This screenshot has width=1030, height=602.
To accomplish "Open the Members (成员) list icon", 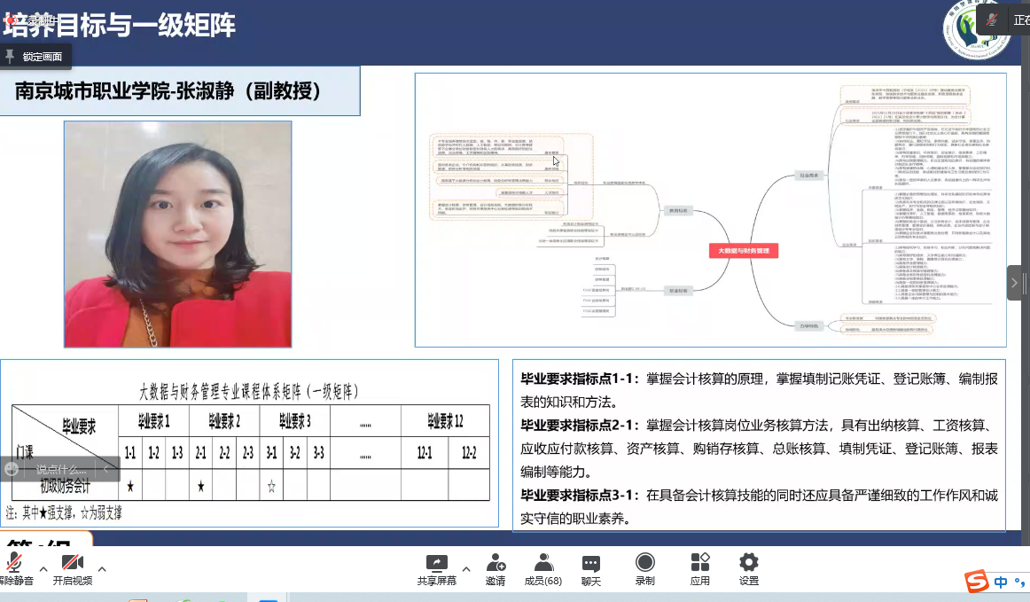I will [543, 567].
